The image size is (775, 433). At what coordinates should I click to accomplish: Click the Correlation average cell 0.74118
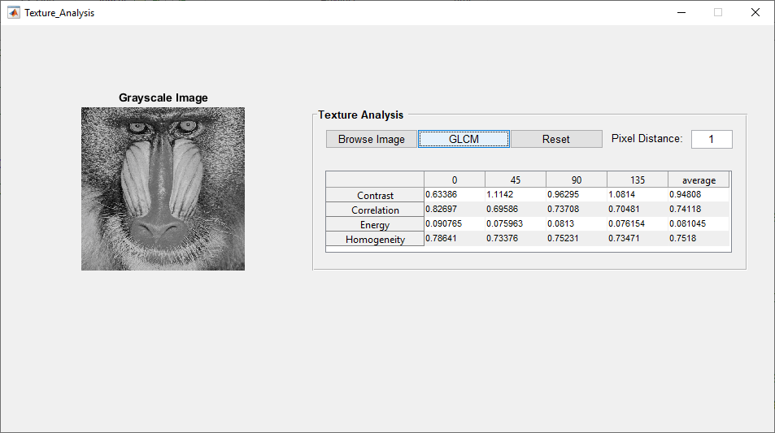tap(699, 210)
